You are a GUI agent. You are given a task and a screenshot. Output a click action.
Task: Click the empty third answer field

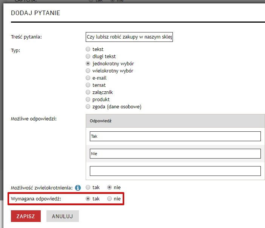click(175, 171)
